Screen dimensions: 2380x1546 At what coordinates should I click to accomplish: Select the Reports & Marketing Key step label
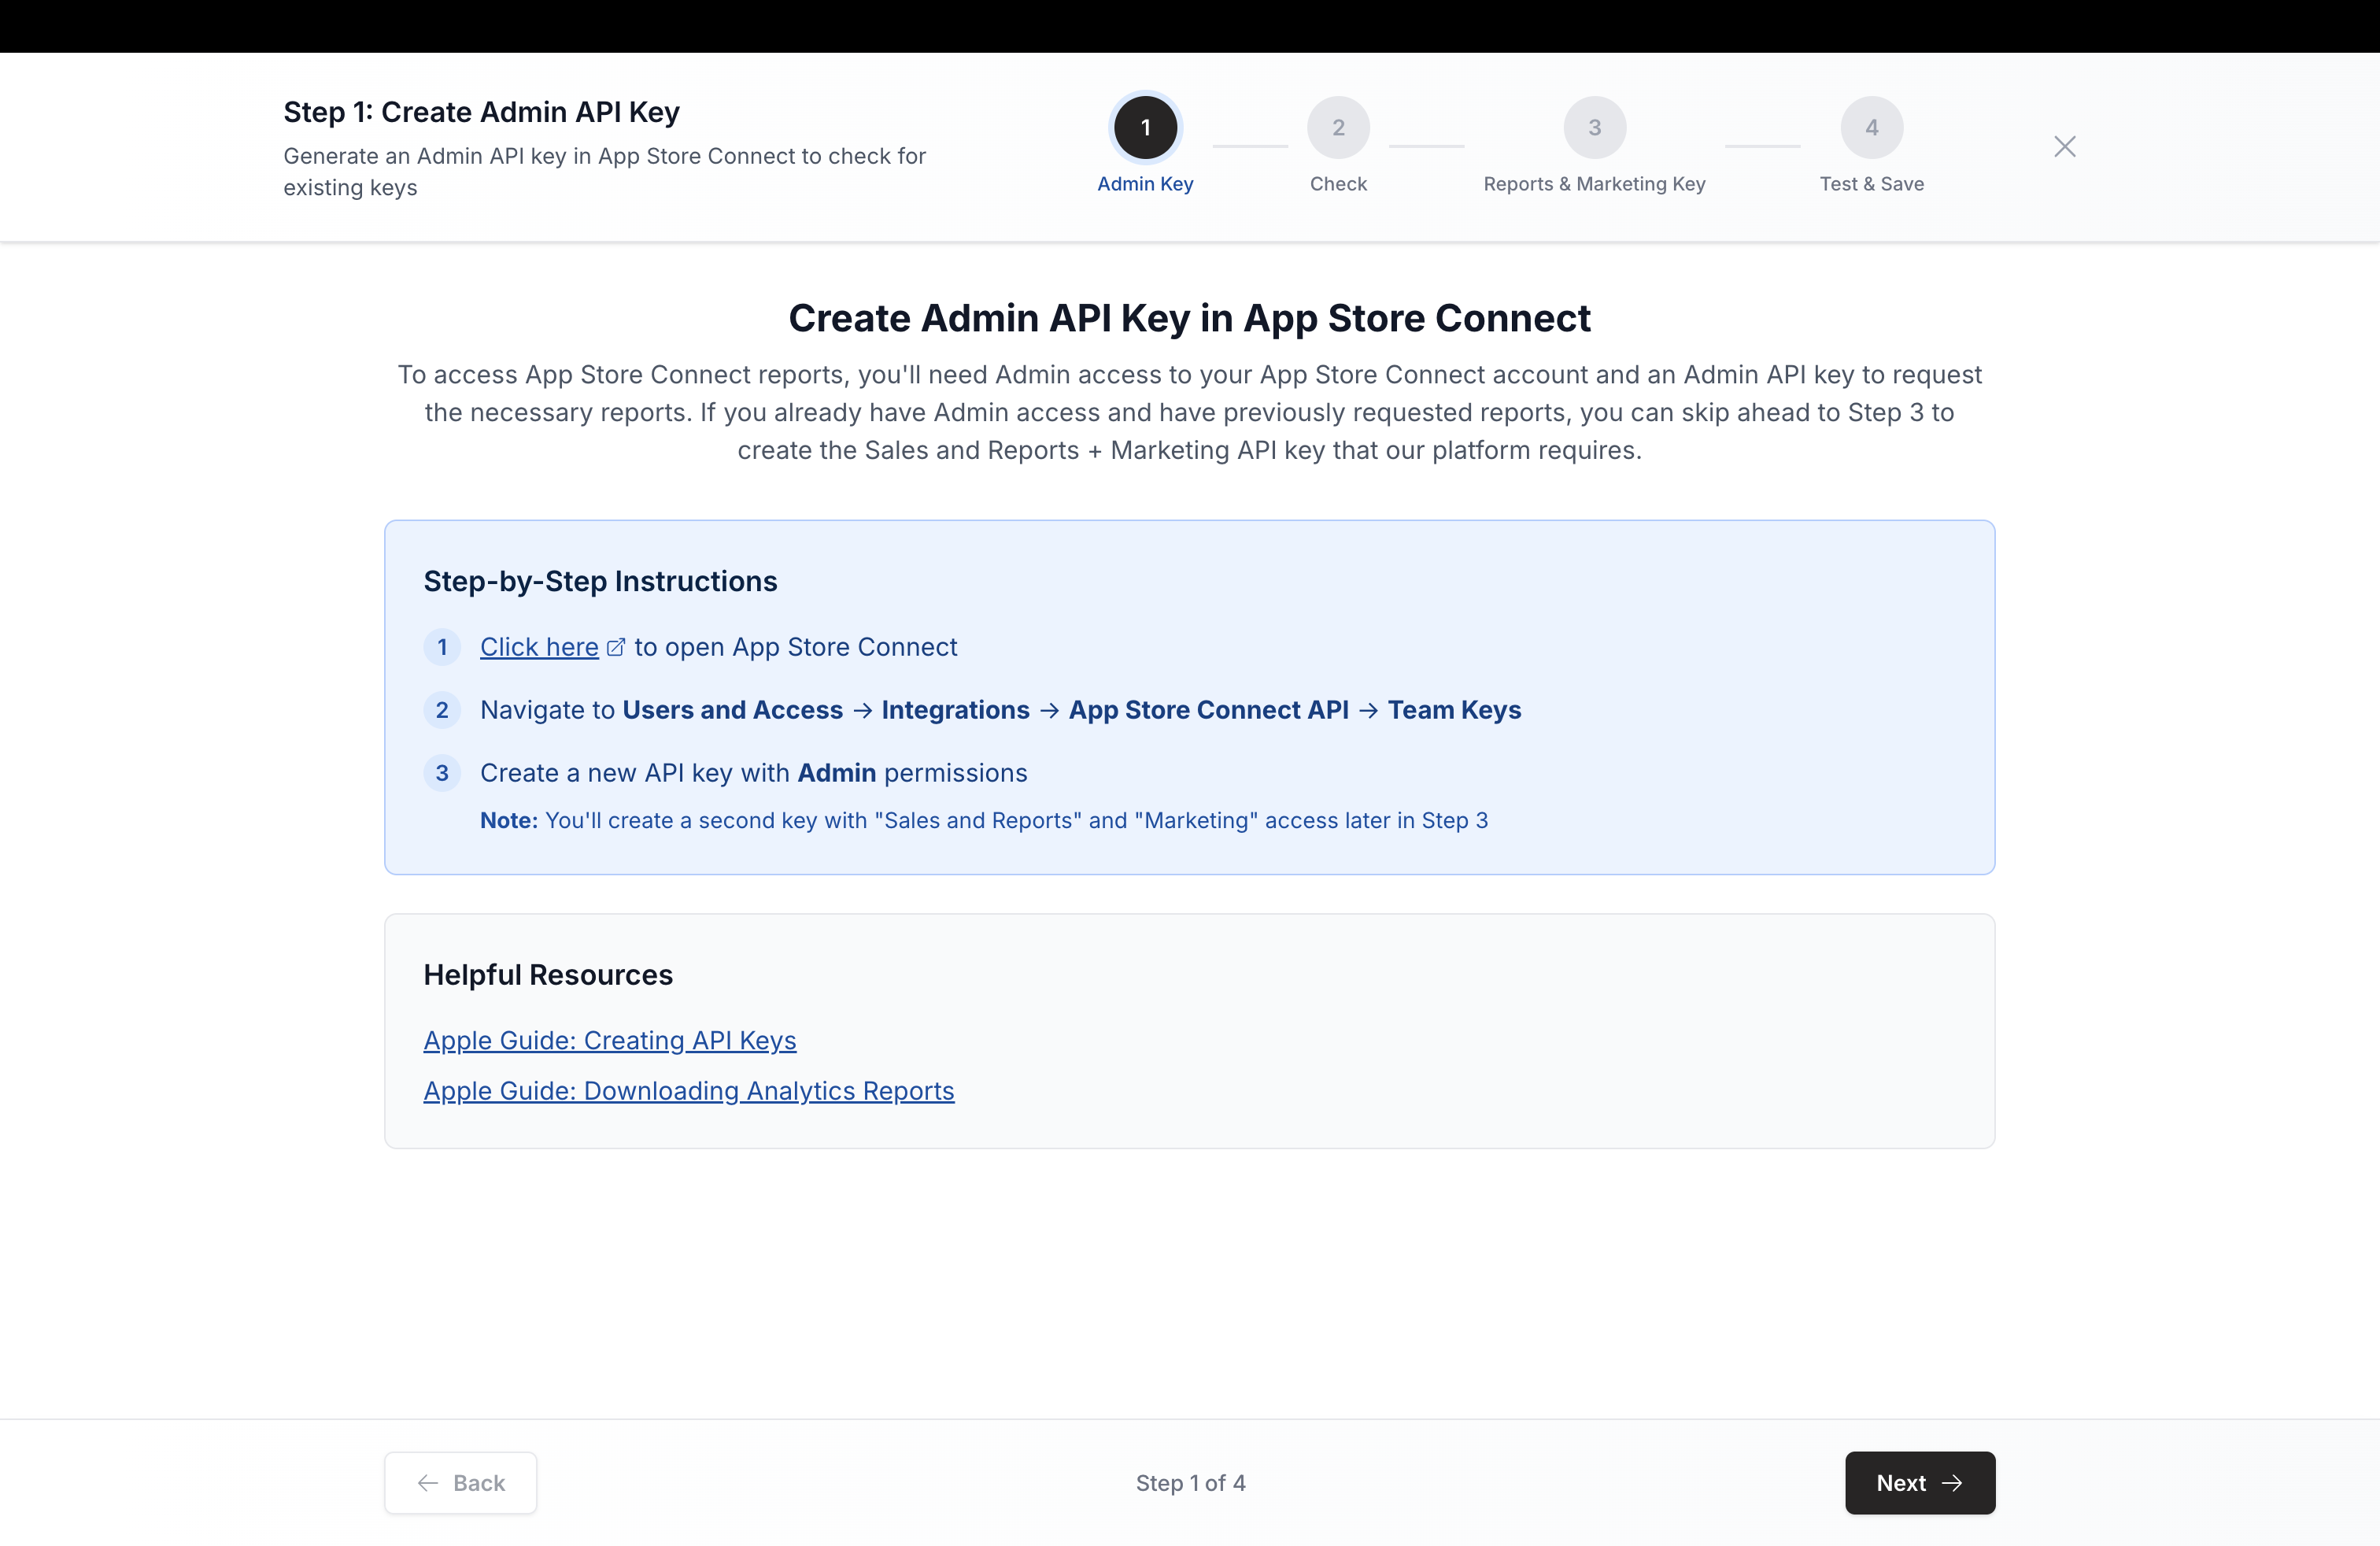point(1593,184)
